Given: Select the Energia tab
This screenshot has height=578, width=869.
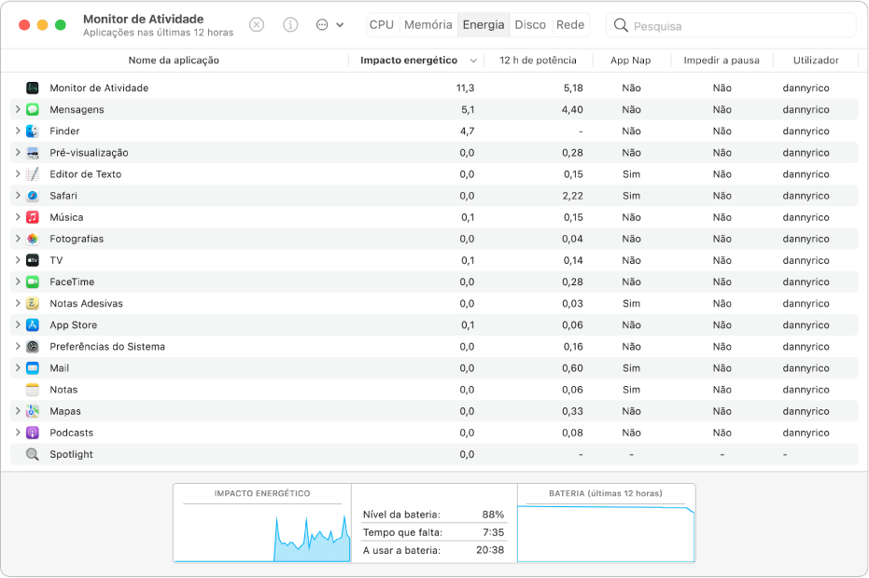Looking at the screenshot, I should pos(484,25).
